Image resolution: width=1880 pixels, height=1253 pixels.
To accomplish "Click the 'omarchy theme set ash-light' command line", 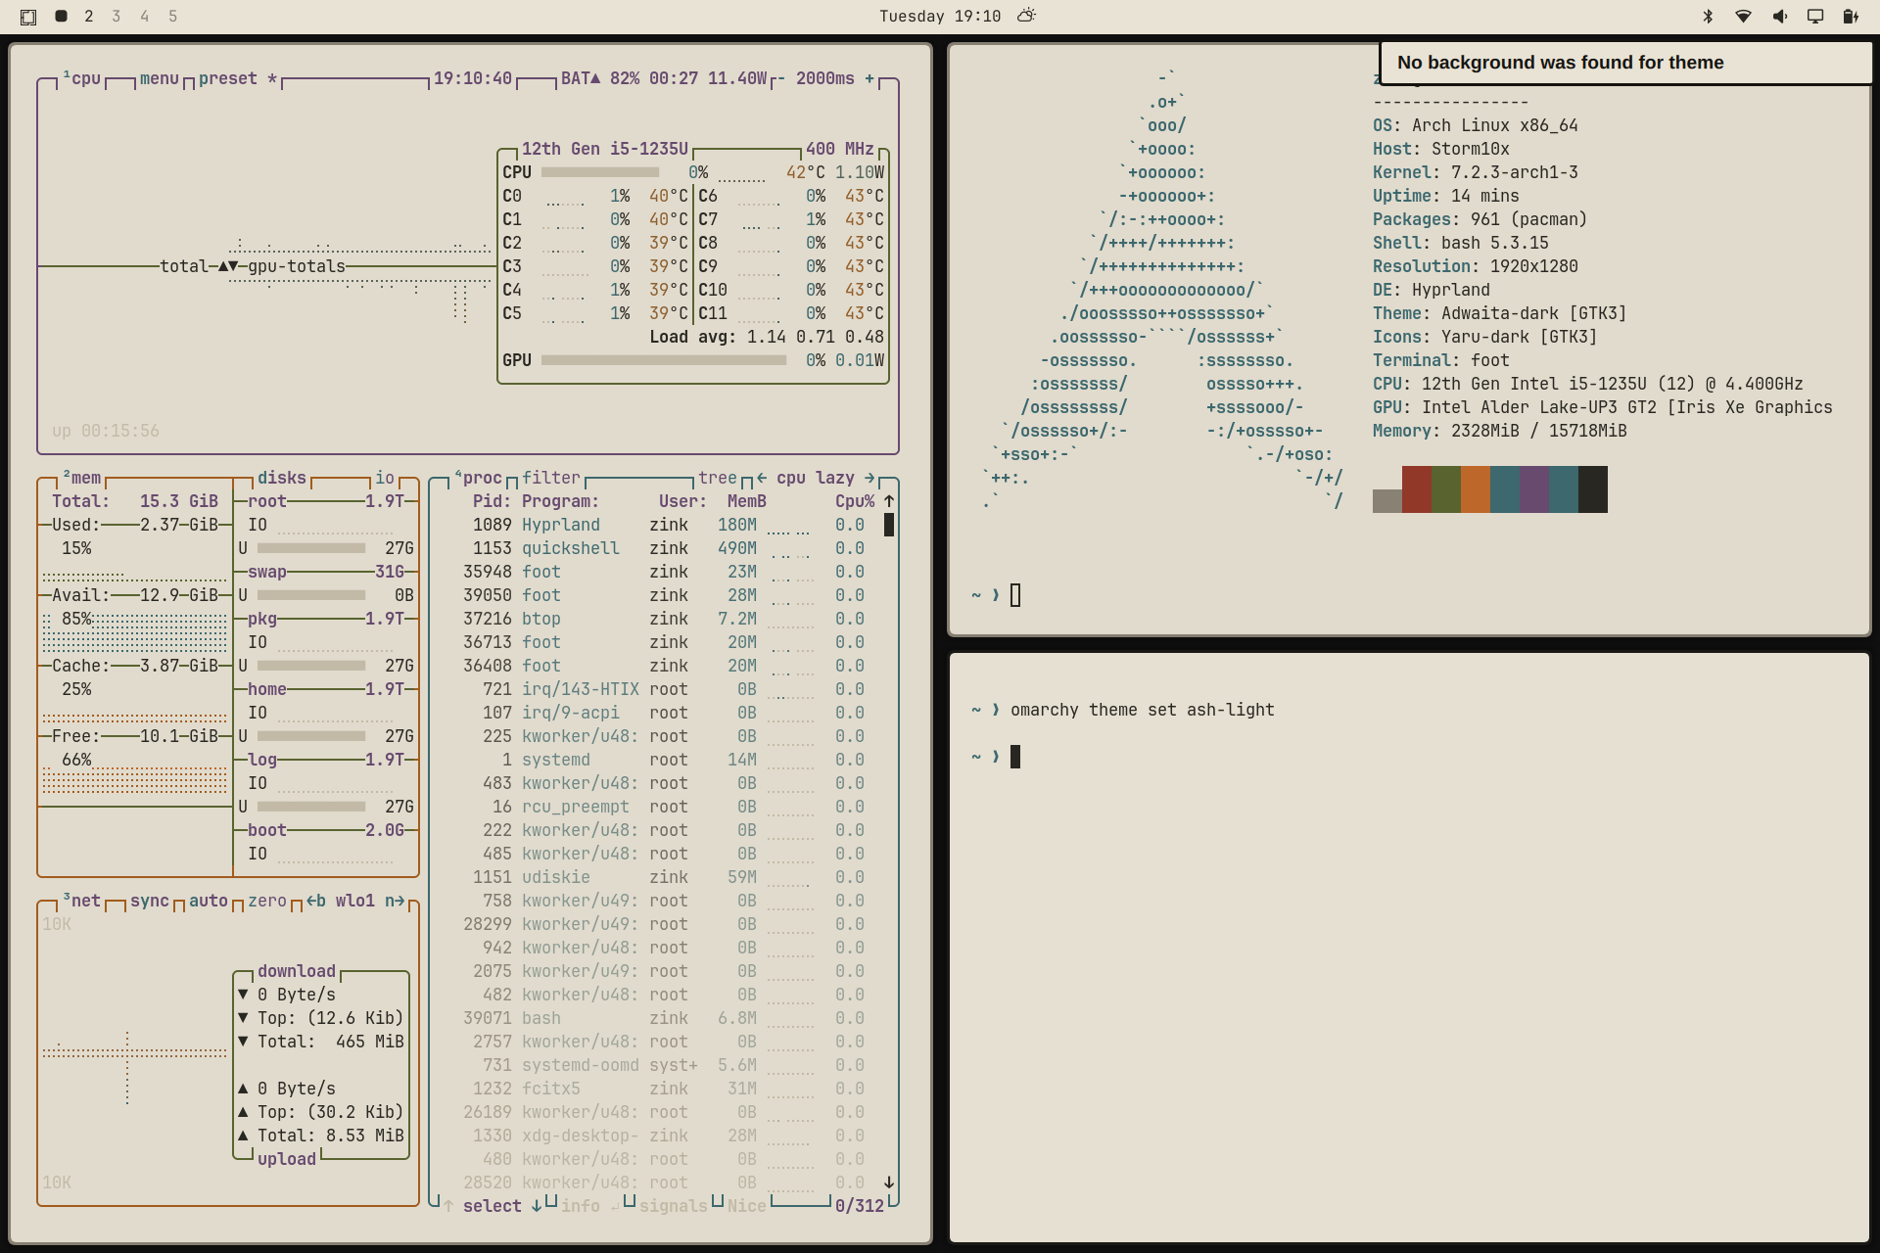I will 1143,710.
